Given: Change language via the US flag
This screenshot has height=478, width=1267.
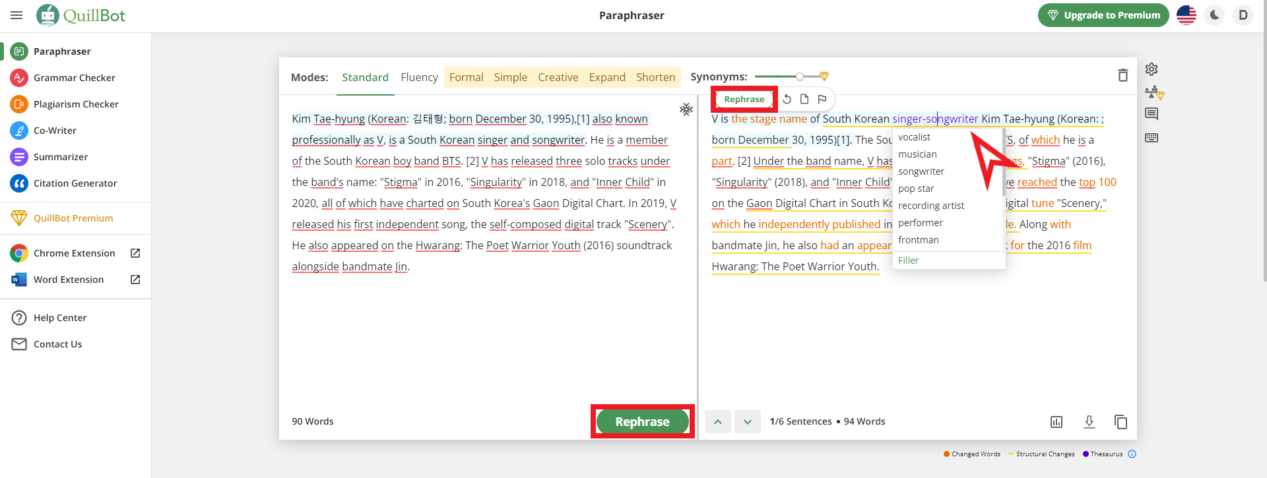Looking at the screenshot, I should (1186, 15).
